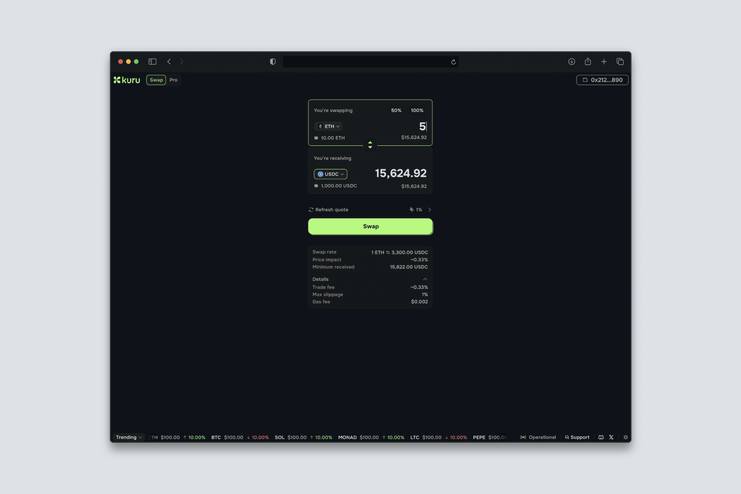Select 100% of ETH balance
The width and height of the screenshot is (741, 494).
pyautogui.click(x=417, y=110)
